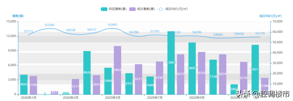
Task: Click the purple bar labeled 8743
Action: pyautogui.click(x=202, y=73)
